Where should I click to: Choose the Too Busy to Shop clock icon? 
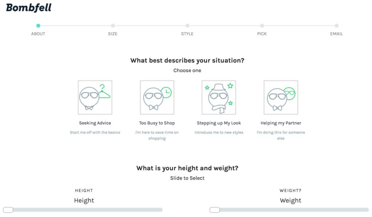tap(157, 97)
